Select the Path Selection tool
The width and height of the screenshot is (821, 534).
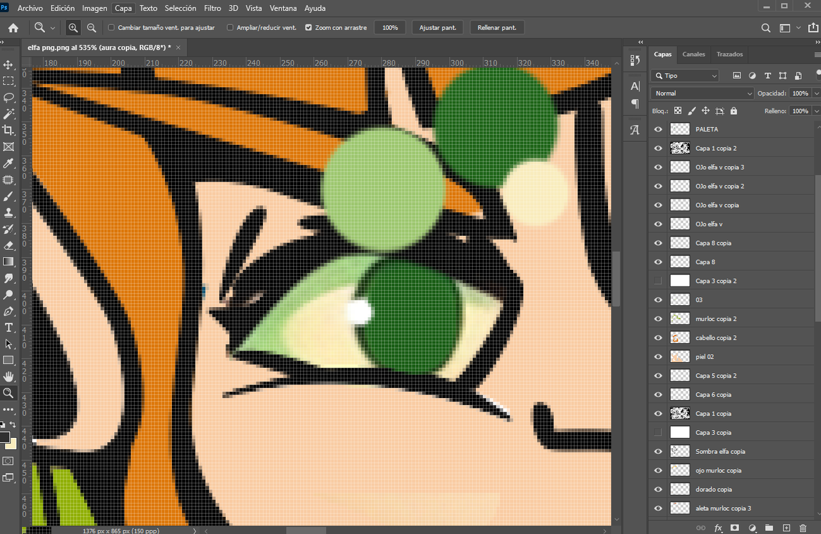click(x=9, y=344)
